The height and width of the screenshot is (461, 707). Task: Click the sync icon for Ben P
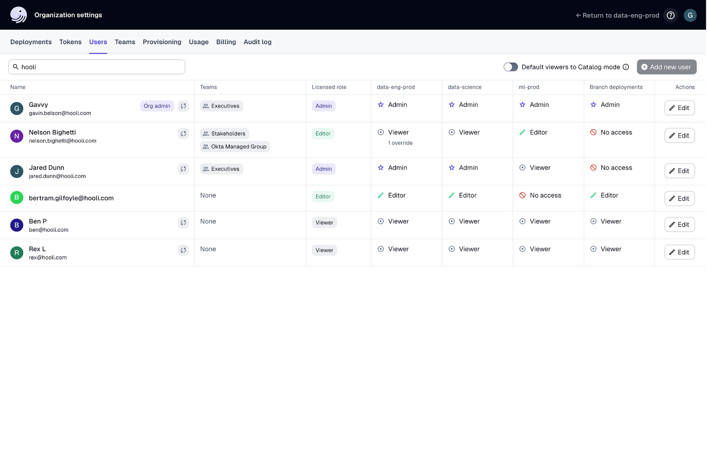[183, 223]
